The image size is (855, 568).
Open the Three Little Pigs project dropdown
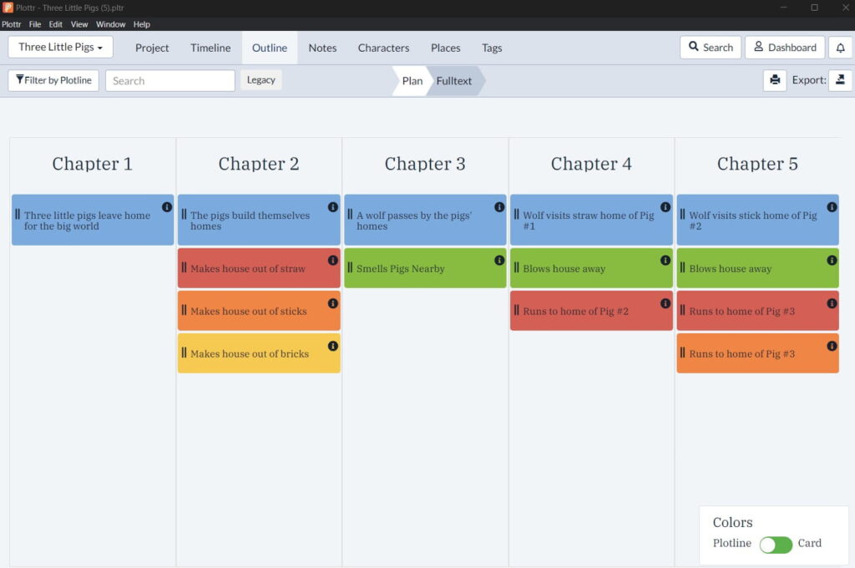pyautogui.click(x=59, y=47)
